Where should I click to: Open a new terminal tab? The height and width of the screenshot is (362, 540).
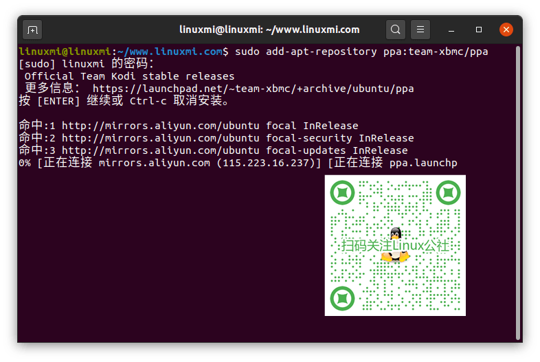pyautogui.click(x=32, y=30)
